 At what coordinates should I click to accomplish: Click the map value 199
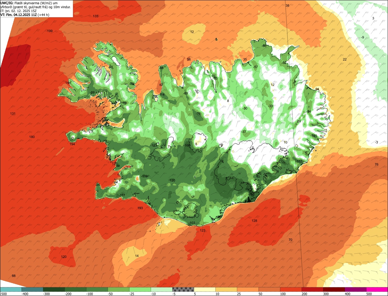pos(50,31)
